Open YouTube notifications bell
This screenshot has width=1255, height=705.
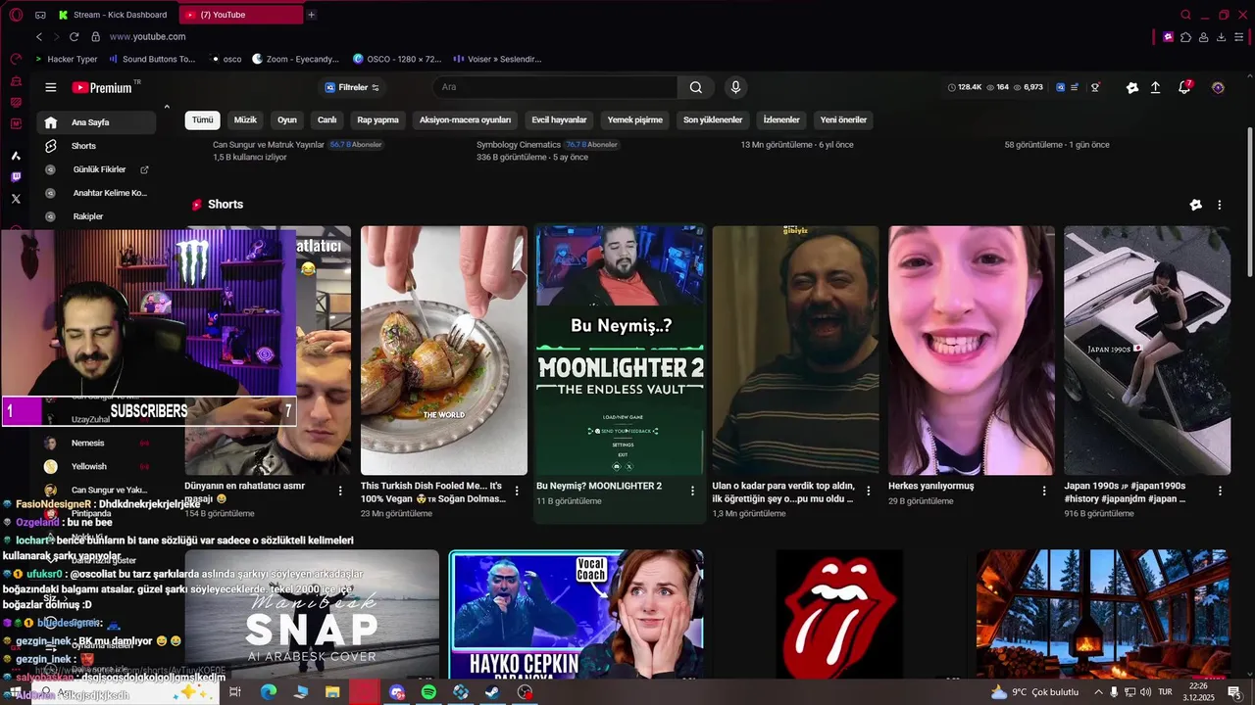coord(1184,87)
